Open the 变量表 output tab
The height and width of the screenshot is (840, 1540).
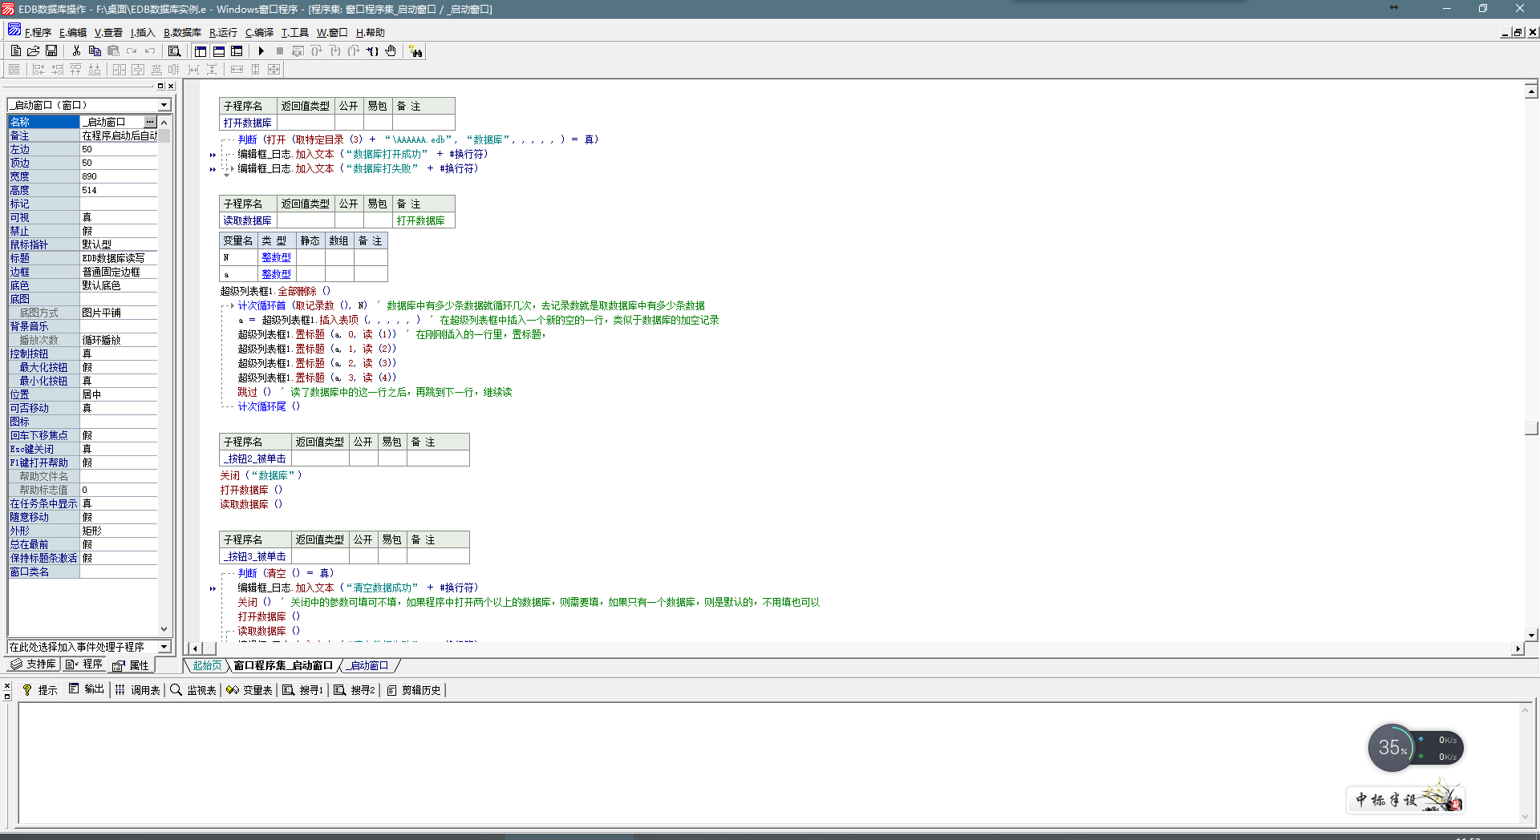[249, 690]
